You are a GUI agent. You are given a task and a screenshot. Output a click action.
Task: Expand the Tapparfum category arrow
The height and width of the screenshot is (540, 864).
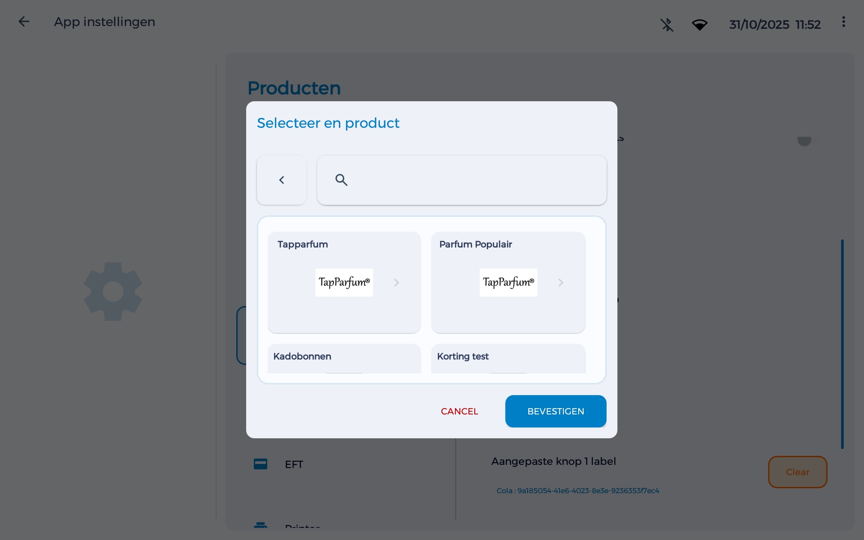tap(396, 283)
